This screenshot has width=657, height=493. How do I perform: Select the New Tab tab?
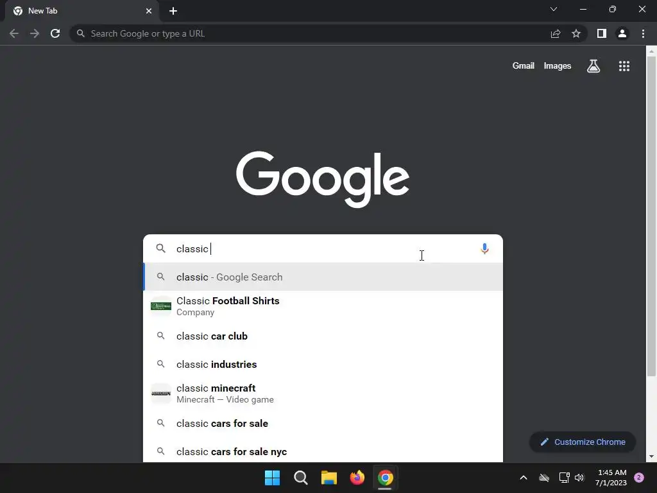82,12
